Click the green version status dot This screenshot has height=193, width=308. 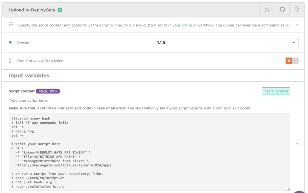point(10,42)
